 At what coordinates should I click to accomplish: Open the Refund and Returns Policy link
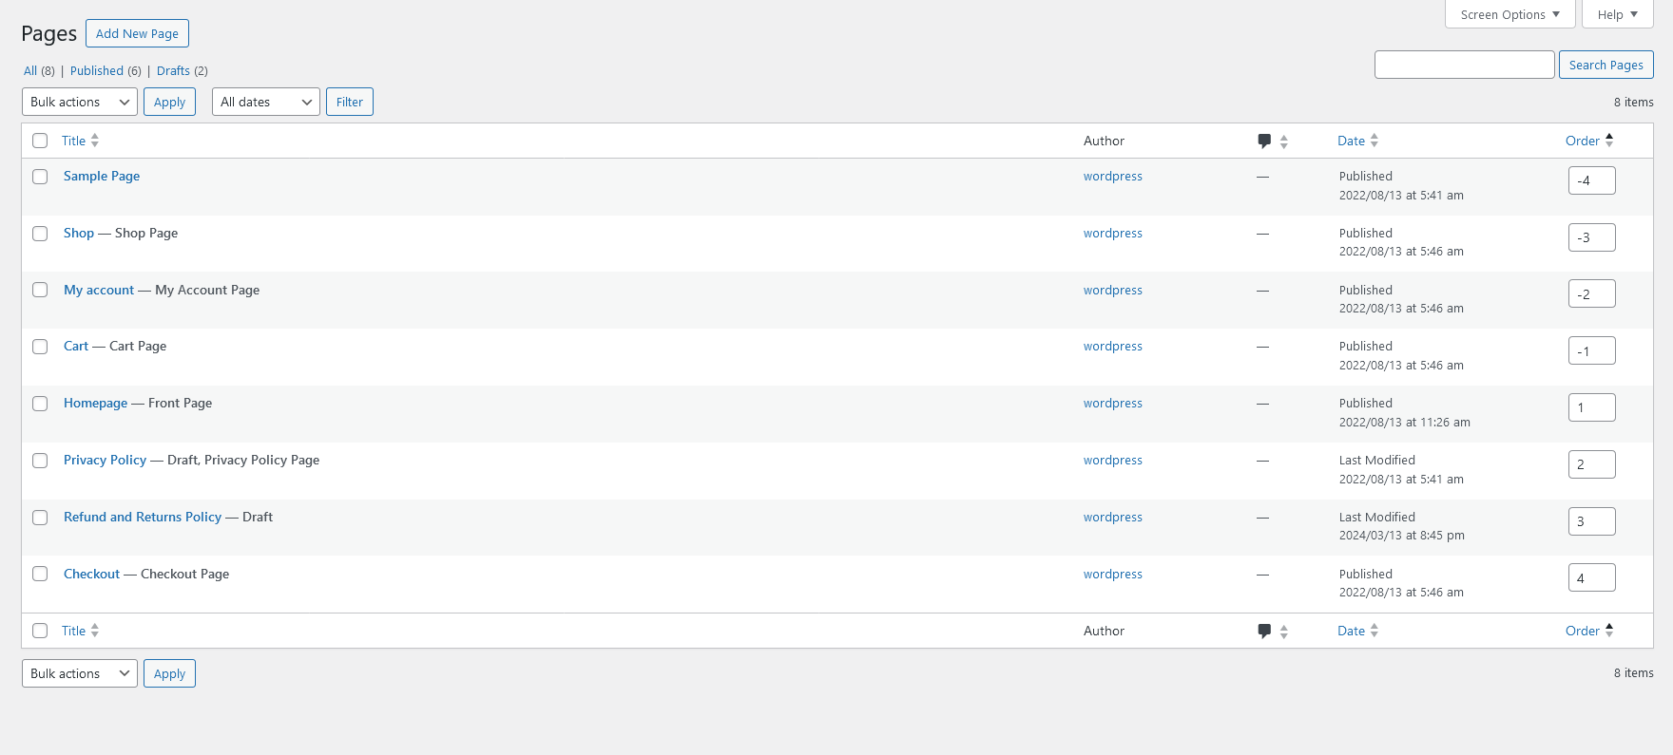click(x=143, y=517)
